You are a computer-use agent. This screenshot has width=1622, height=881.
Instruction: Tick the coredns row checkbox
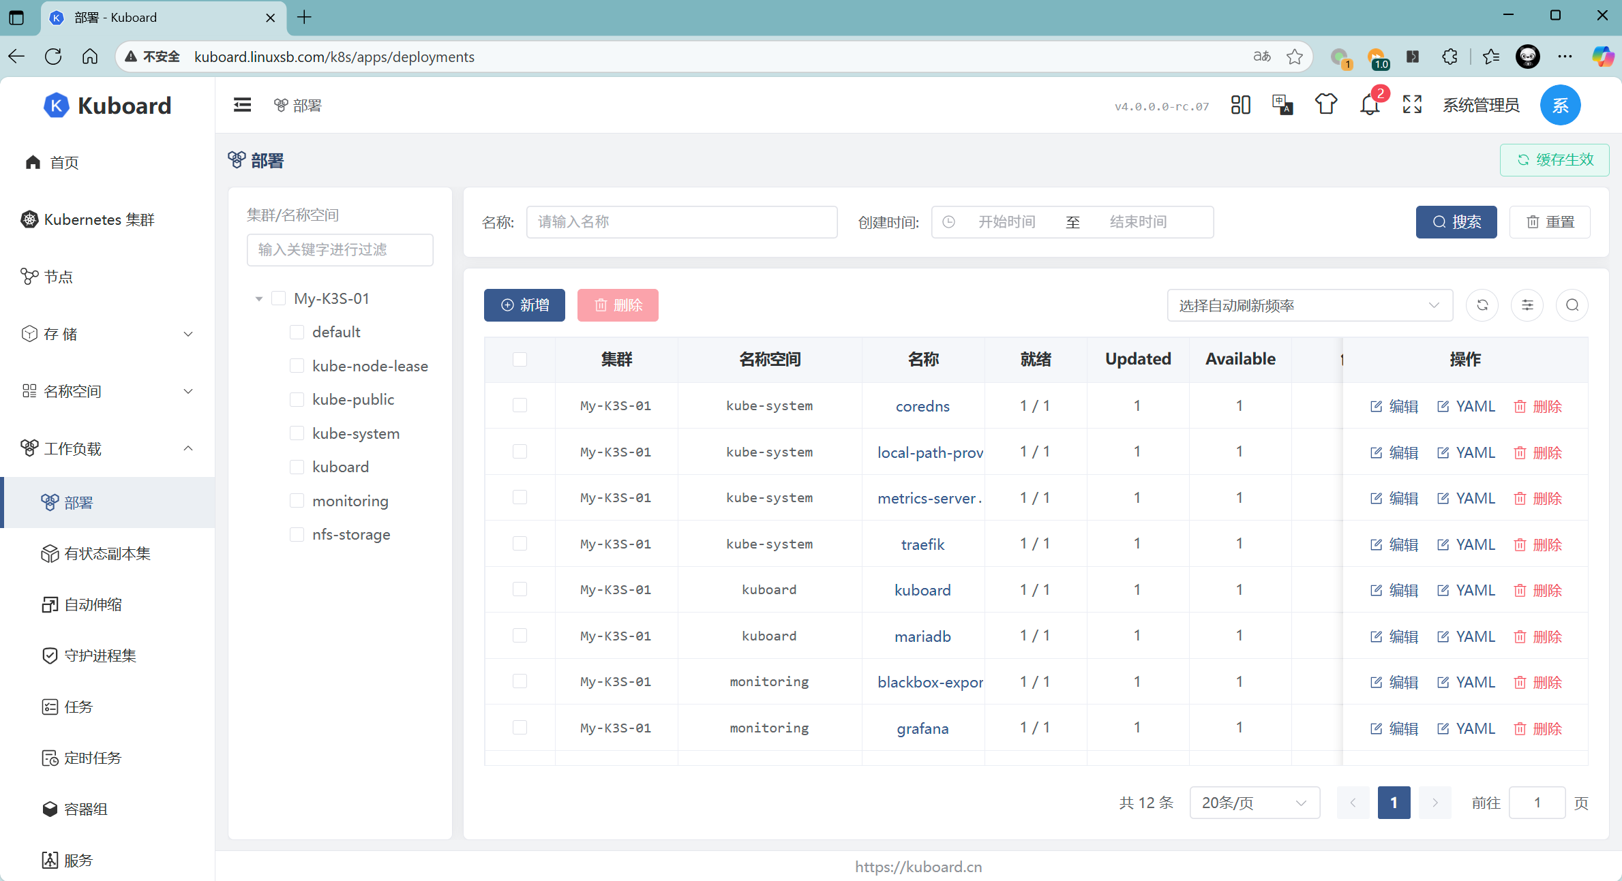click(x=520, y=405)
